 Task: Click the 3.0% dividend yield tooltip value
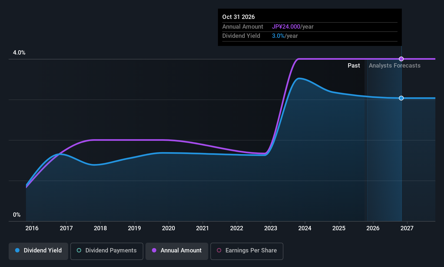coord(278,36)
